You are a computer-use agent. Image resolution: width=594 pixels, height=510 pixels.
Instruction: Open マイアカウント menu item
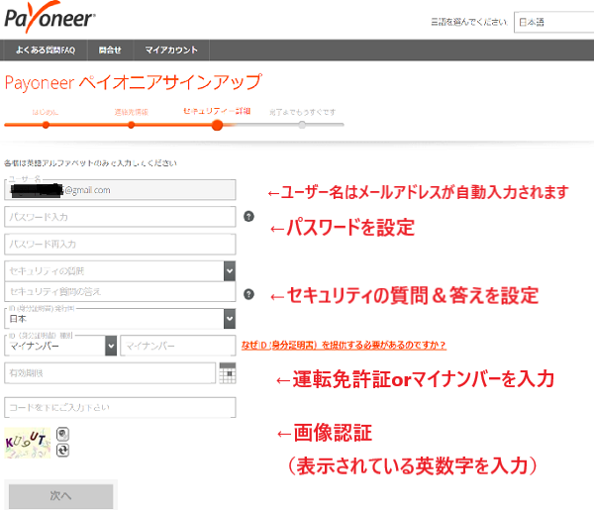click(x=171, y=51)
